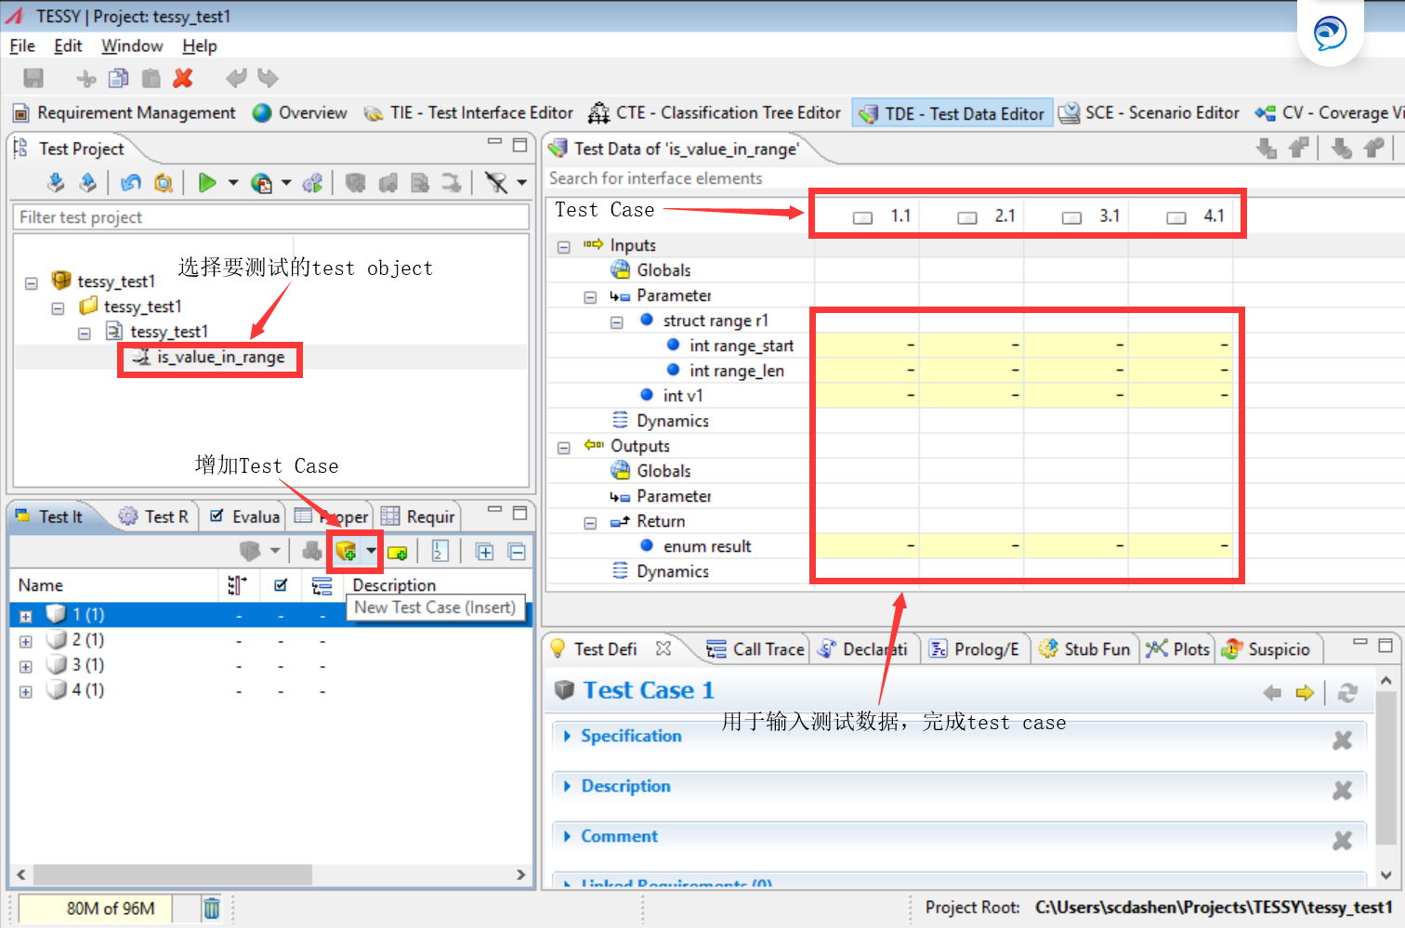Viewport: 1405px width, 928px height.
Task: Collapse the Return node under Outputs
Action: click(590, 523)
